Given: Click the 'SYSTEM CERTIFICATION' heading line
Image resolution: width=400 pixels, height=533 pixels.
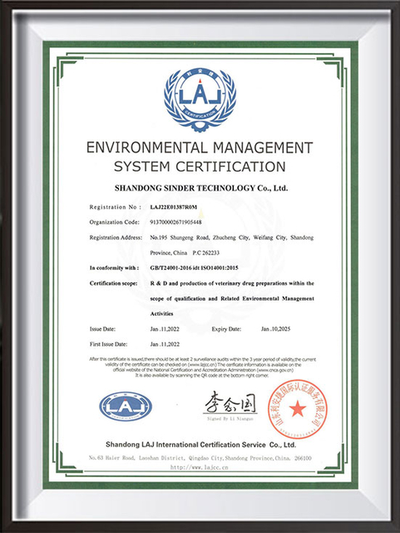Looking at the screenshot, I should 200,167.
